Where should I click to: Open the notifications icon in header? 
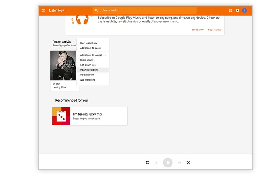point(238,10)
